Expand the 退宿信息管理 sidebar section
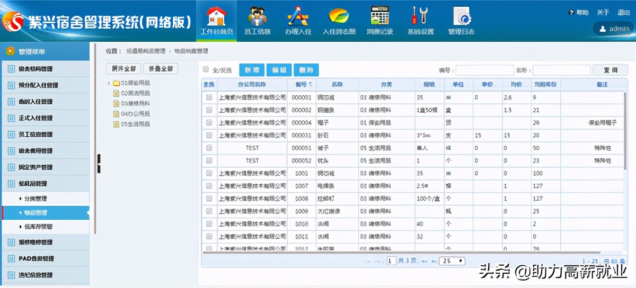 (x=45, y=275)
